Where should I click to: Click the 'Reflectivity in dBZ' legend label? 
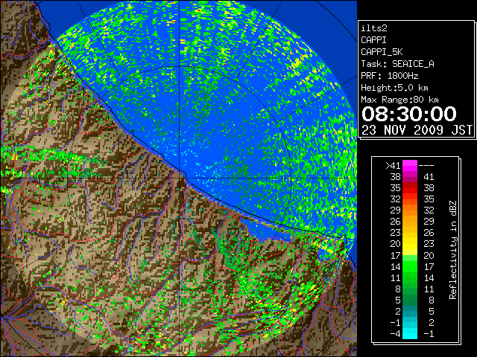pos(452,250)
